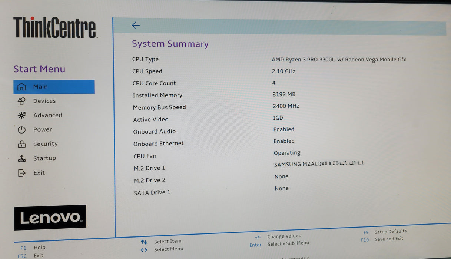Click the Power clock icon

(22, 129)
